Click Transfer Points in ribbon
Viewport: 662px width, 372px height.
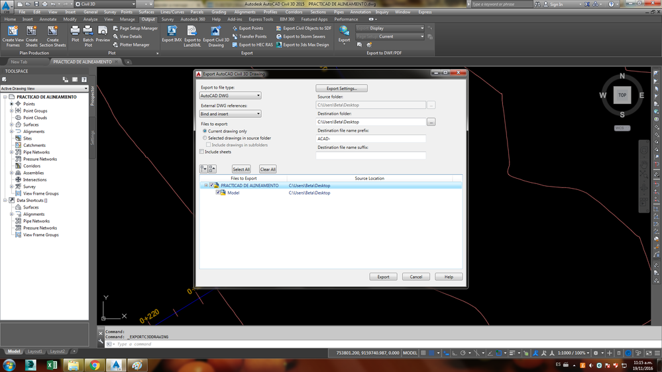click(250, 36)
